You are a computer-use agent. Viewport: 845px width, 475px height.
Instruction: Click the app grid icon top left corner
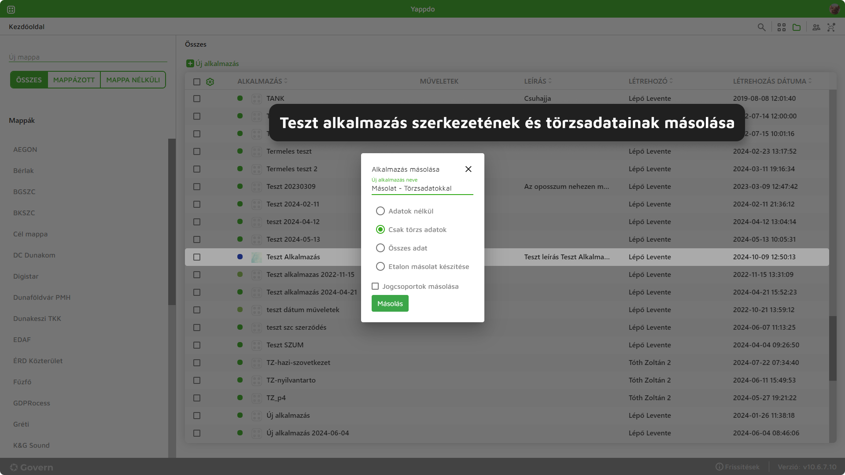11,9
